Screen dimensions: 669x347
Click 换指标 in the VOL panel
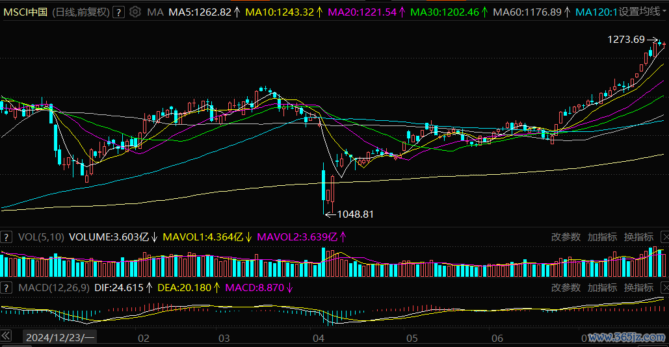tap(638, 237)
